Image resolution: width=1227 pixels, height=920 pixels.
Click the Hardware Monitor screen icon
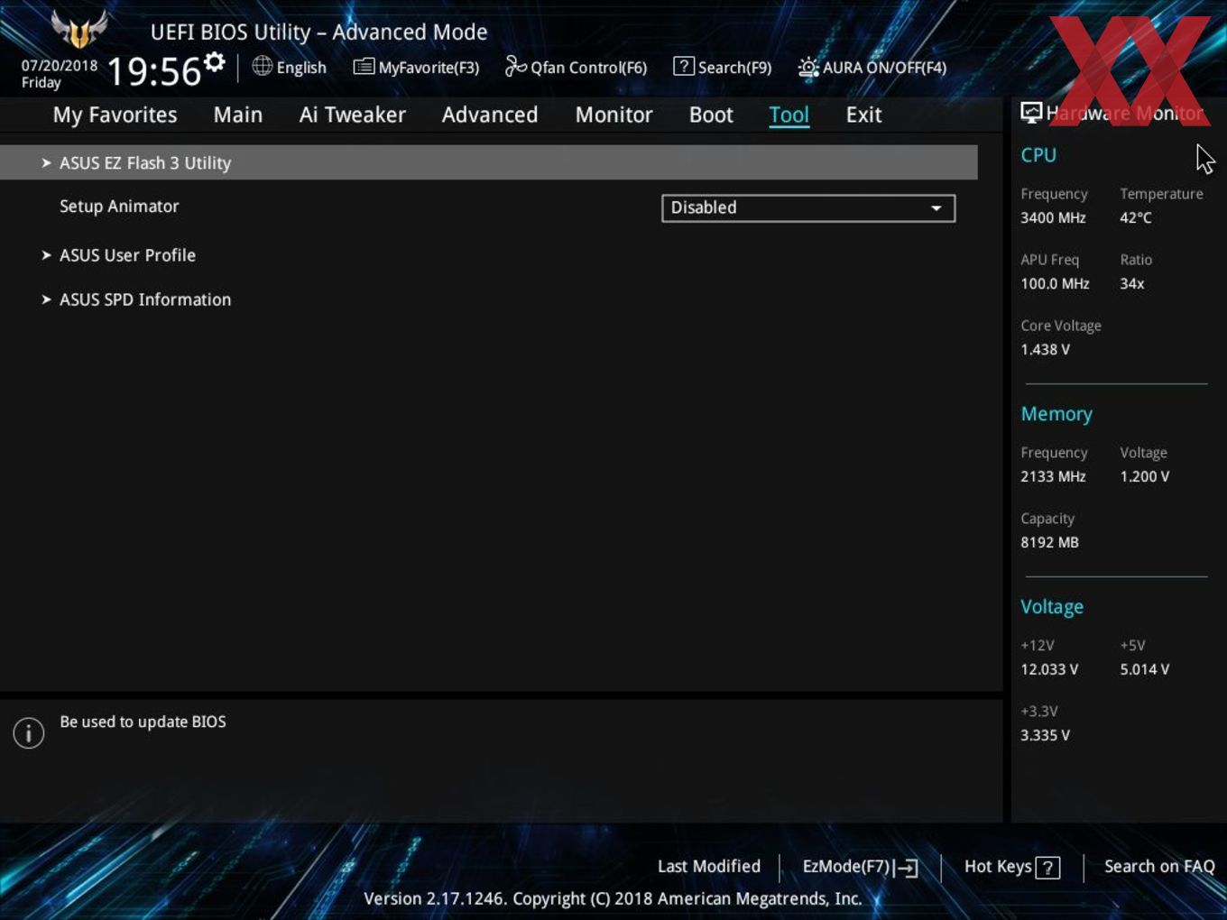(x=1031, y=113)
